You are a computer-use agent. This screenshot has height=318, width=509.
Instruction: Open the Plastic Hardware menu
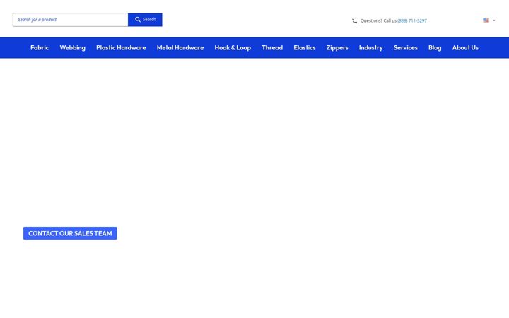(121, 48)
